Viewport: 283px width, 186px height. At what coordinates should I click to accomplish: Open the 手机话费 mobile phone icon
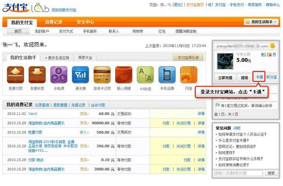pos(167,75)
